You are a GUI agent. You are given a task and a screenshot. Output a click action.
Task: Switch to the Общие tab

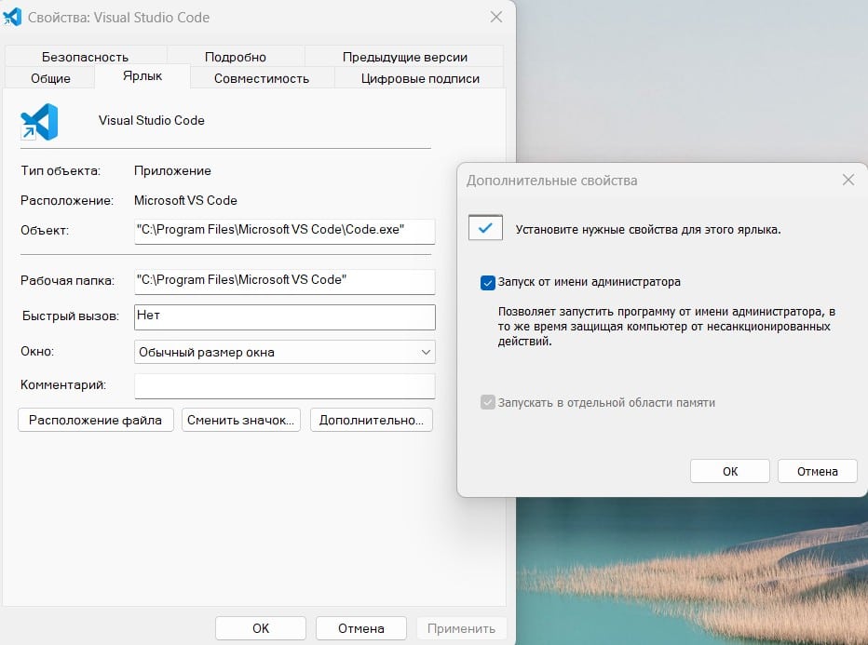coord(50,78)
